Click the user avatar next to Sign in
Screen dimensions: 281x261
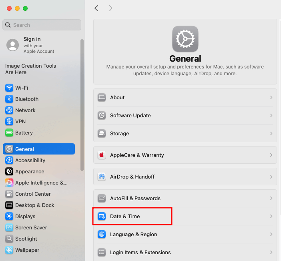coord(12,45)
